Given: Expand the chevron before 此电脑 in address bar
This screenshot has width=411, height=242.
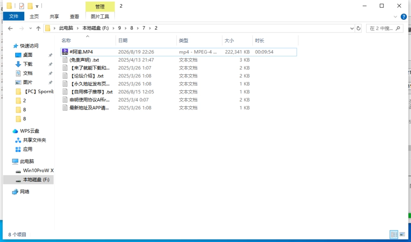Looking at the screenshot, I should click(x=55, y=28).
